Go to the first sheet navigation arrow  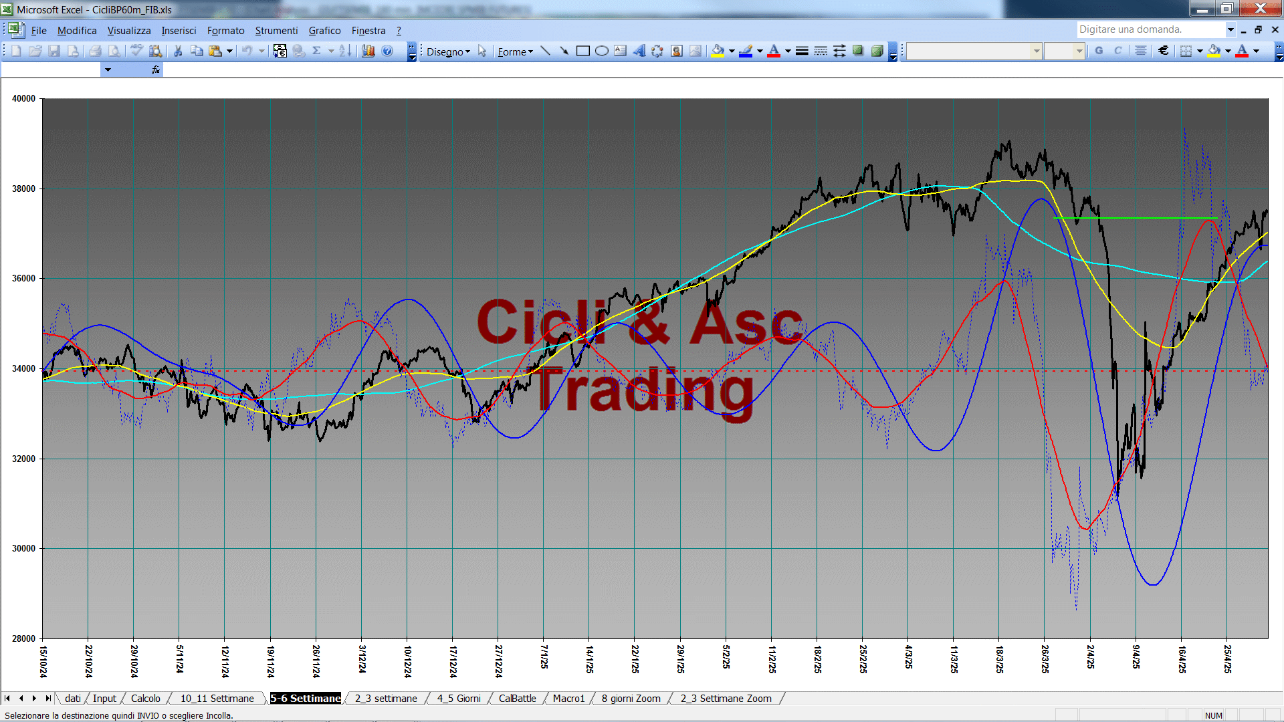pyautogui.click(x=7, y=699)
